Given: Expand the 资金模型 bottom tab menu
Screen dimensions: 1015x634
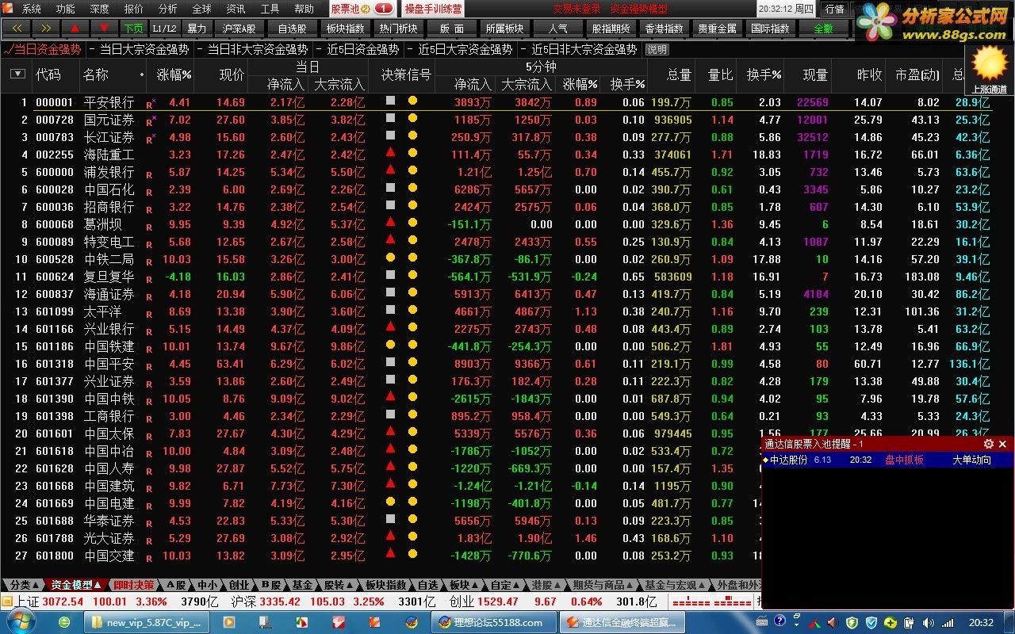Looking at the screenshot, I should point(76,585).
